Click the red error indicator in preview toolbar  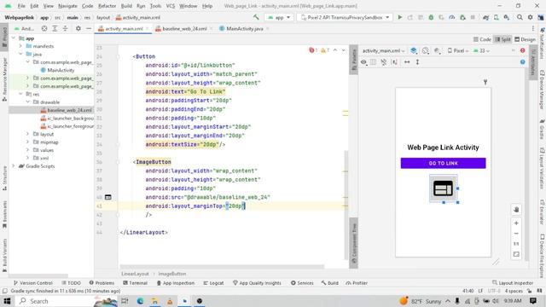click(x=522, y=50)
